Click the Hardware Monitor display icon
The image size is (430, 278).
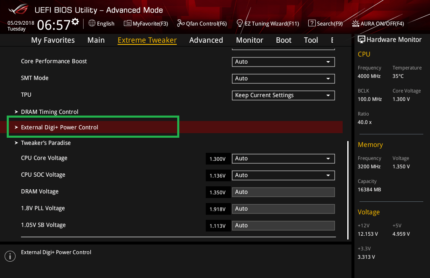click(x=362, y=39)
